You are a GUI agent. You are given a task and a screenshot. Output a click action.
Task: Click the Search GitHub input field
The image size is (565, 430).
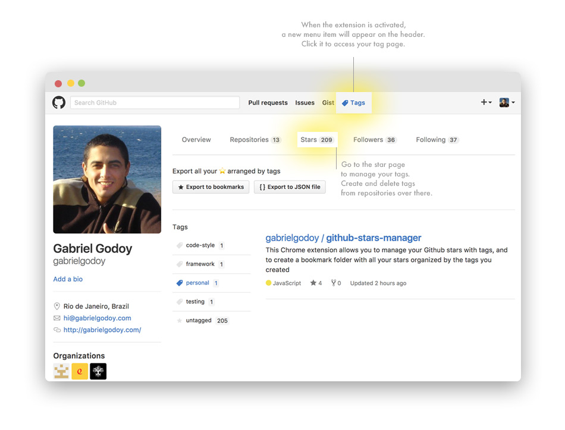pos(155,102)
